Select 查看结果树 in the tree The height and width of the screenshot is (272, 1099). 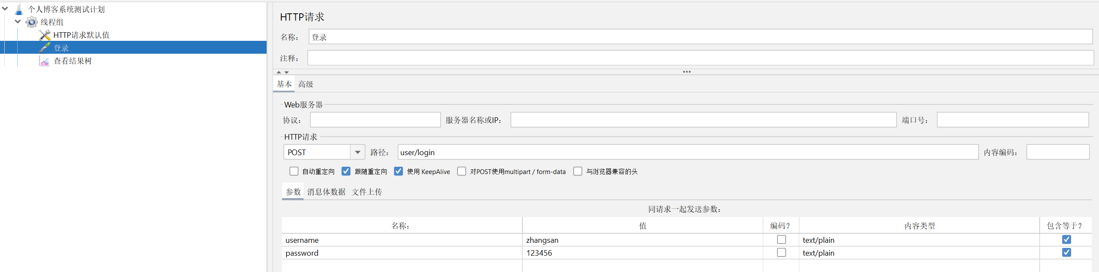point(72,61)
